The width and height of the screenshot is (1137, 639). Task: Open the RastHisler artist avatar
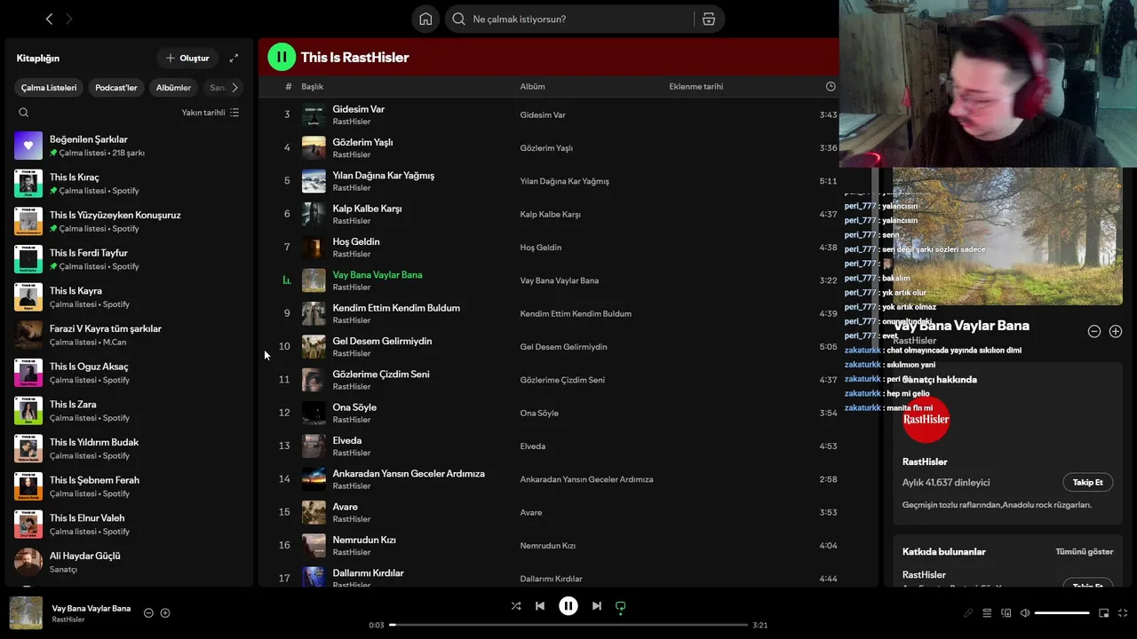926,419
